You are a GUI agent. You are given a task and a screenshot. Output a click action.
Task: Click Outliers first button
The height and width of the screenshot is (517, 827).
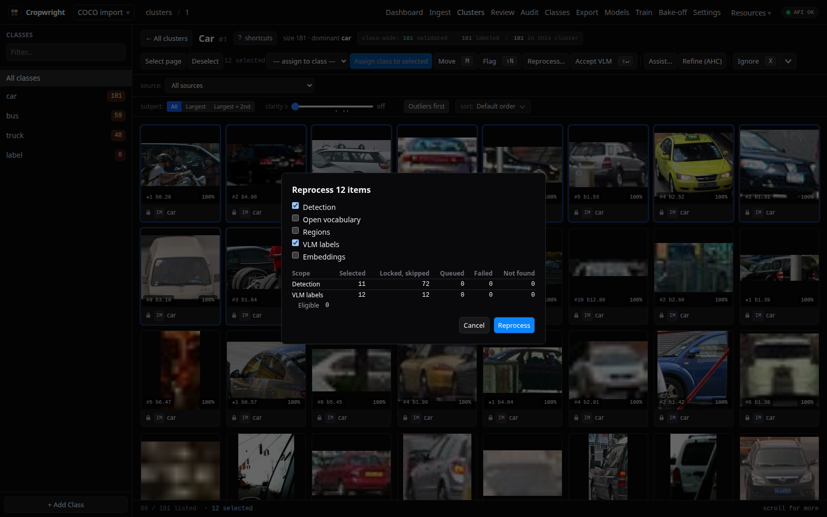coord(426,107)
